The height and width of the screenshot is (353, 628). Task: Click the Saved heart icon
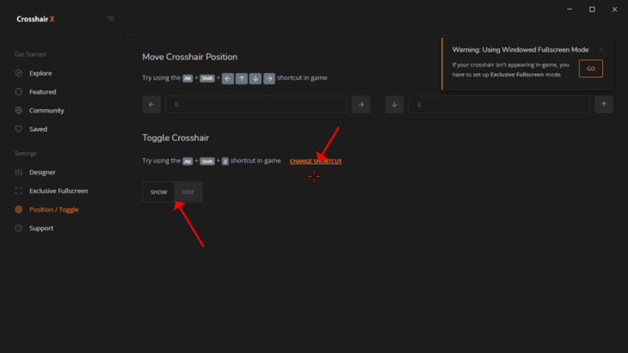tap(18, 129)
